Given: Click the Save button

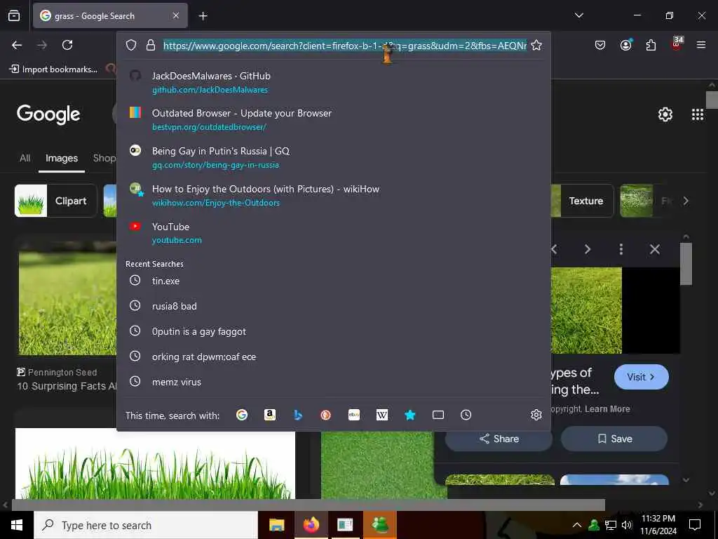Looking at the screenshot, I should 614,439.
